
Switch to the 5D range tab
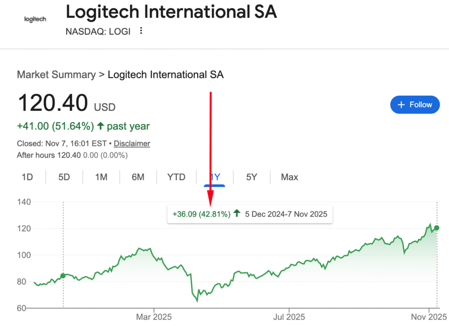(64, 177)
